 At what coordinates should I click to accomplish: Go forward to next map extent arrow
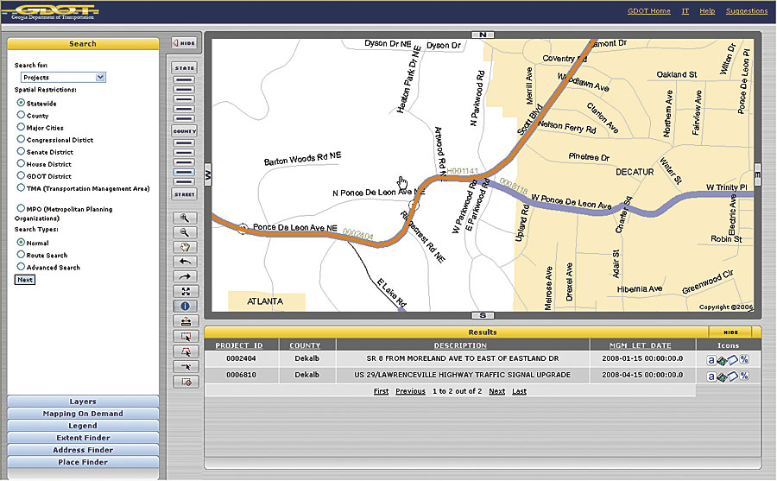coord(185,276)
